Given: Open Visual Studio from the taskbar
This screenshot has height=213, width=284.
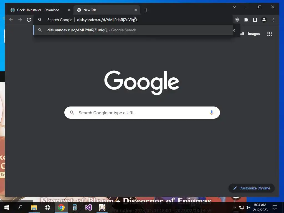Looking at the screenshot, I should [x=88, y=207].
